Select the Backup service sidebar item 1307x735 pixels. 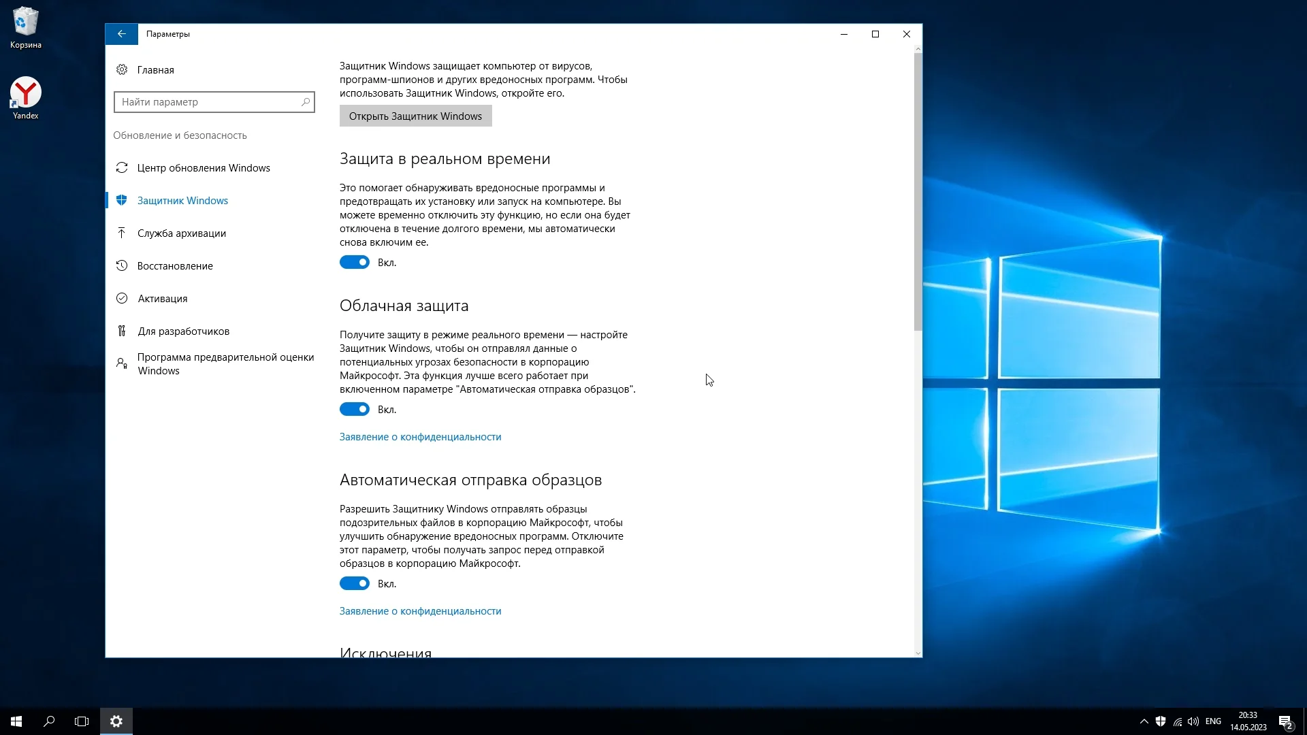point(181,233)
